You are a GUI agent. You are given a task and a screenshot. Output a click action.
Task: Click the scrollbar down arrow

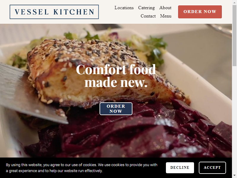[x=234, y=176]
